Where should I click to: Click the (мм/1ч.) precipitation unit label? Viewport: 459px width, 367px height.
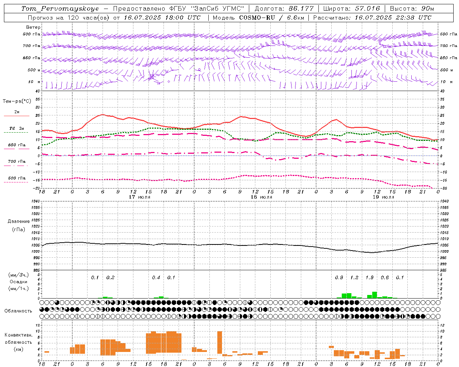point(19,289)
